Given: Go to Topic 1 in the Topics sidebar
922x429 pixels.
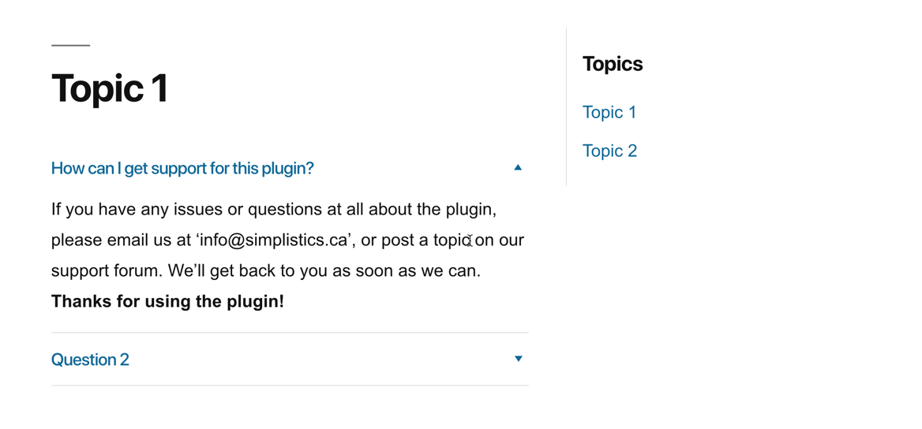Looking at the screenshot, I should [x=609, y=112].
